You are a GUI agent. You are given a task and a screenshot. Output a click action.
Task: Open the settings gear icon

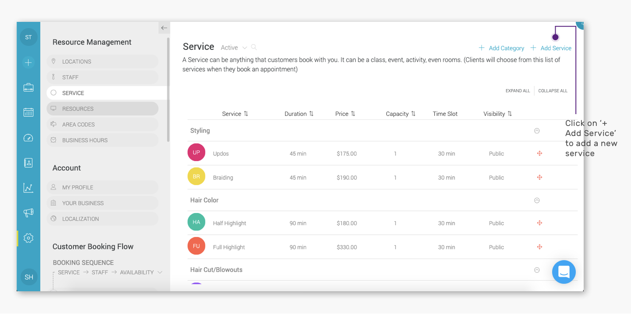(28, 238)
